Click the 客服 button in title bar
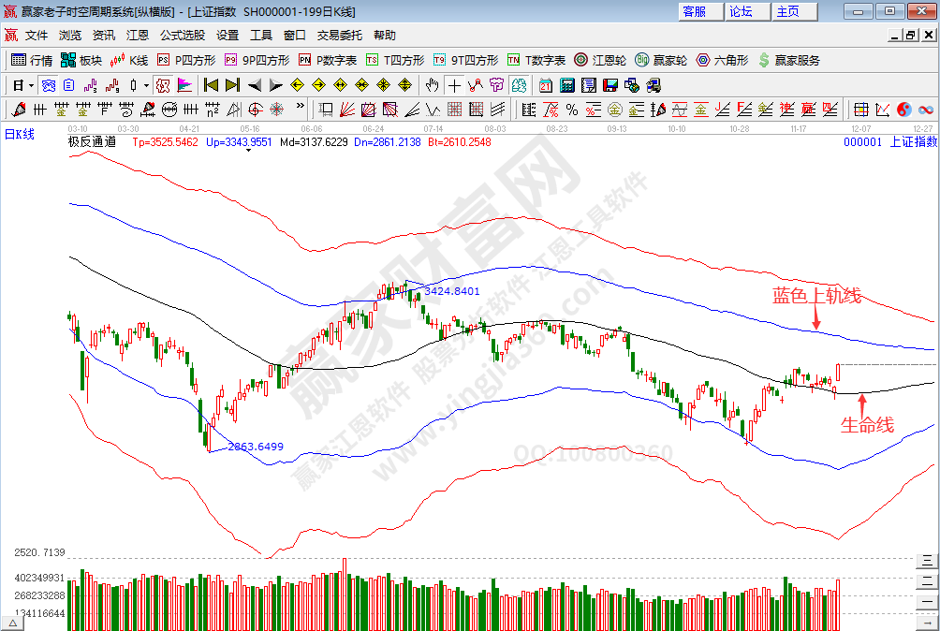This screenshot has height=631, width=940. [x=694, y=11]
